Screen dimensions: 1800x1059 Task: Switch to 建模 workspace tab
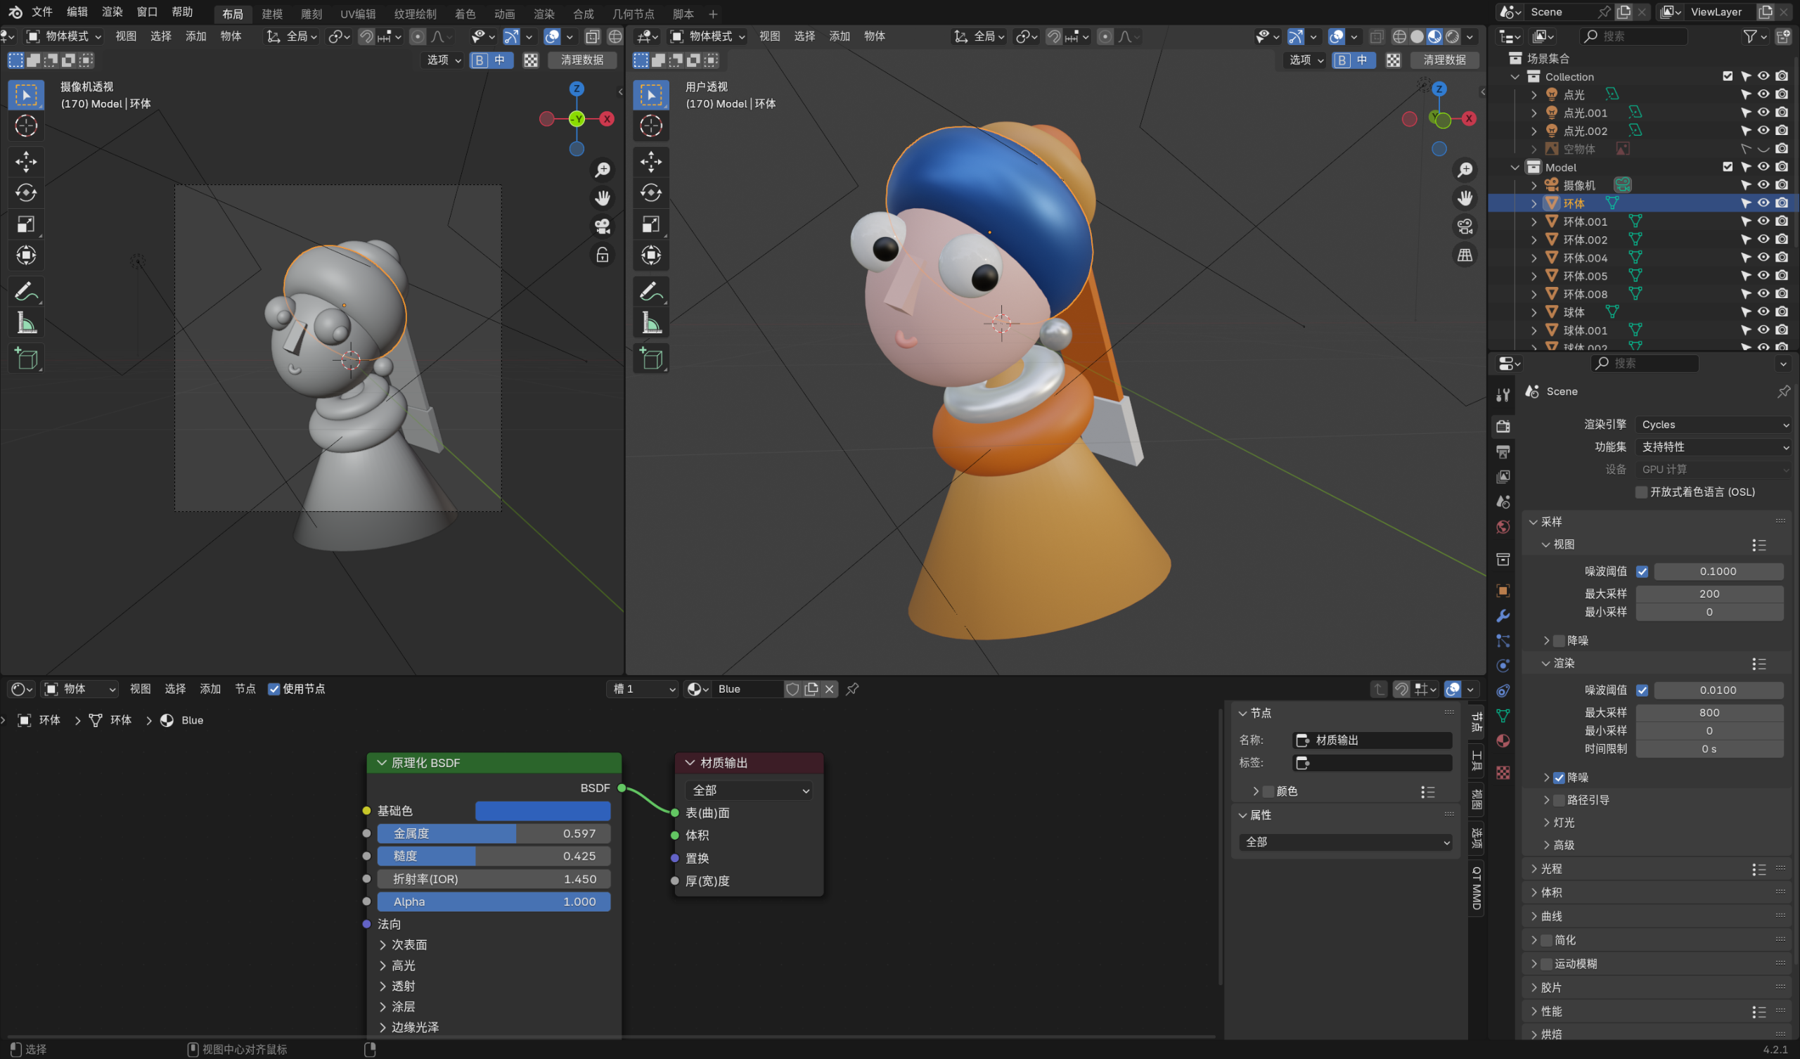tap(272, 13)
